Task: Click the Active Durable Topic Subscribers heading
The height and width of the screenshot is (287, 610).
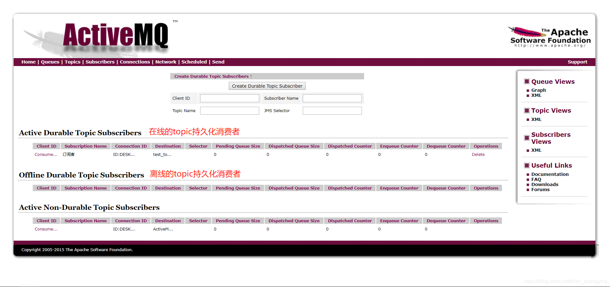Action: pos(80,133)
